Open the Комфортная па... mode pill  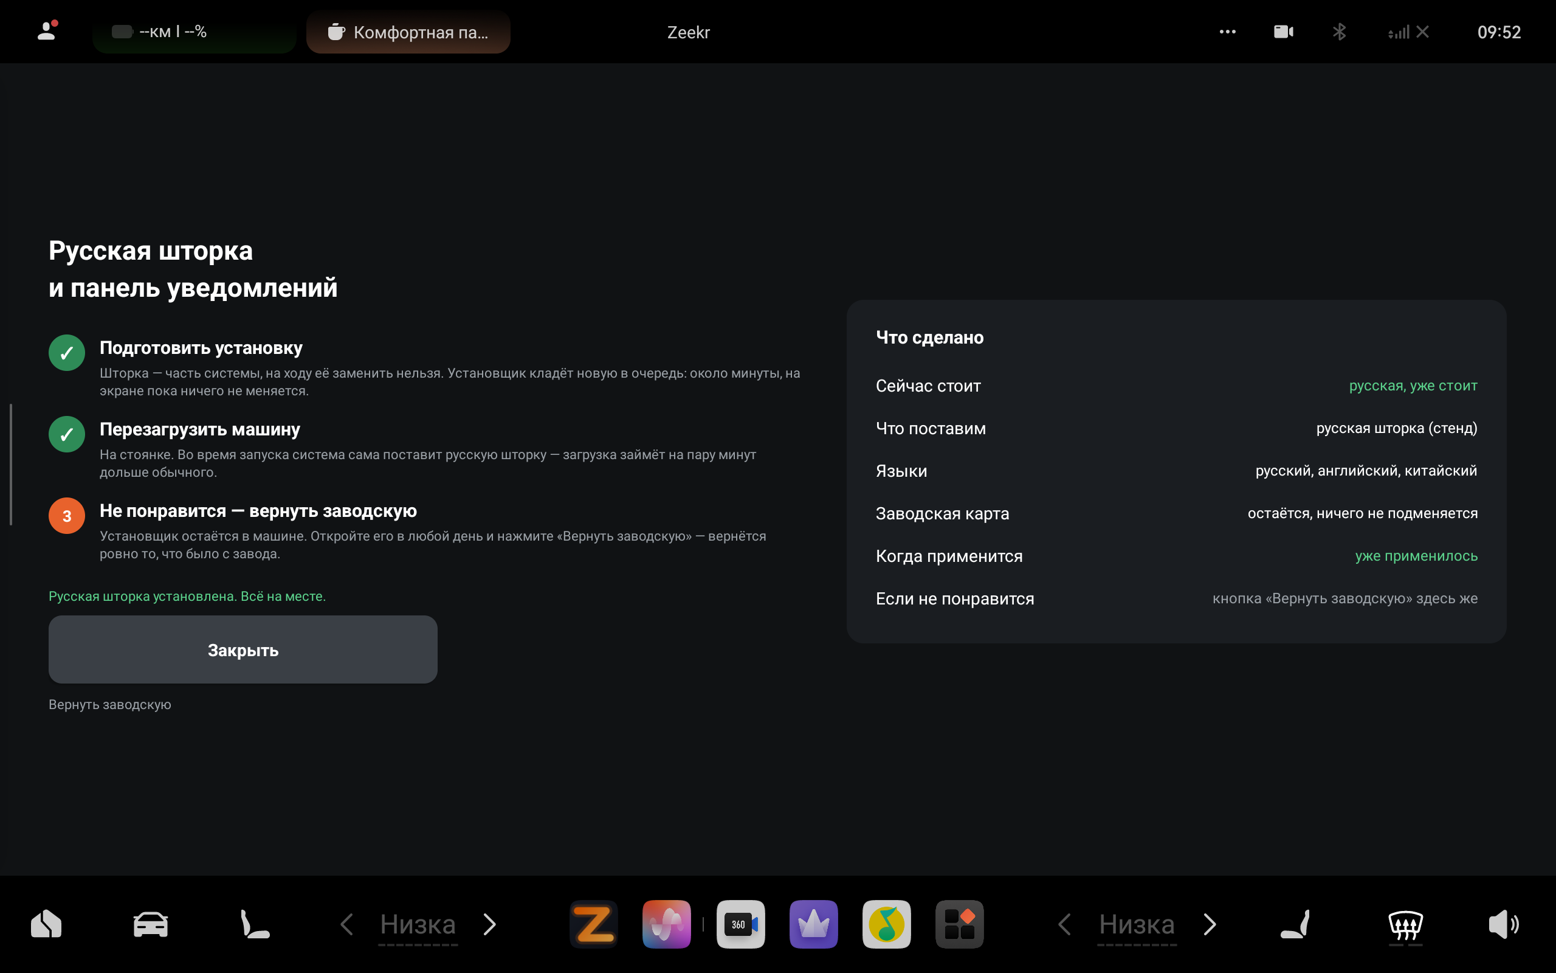tap(408, 32)
